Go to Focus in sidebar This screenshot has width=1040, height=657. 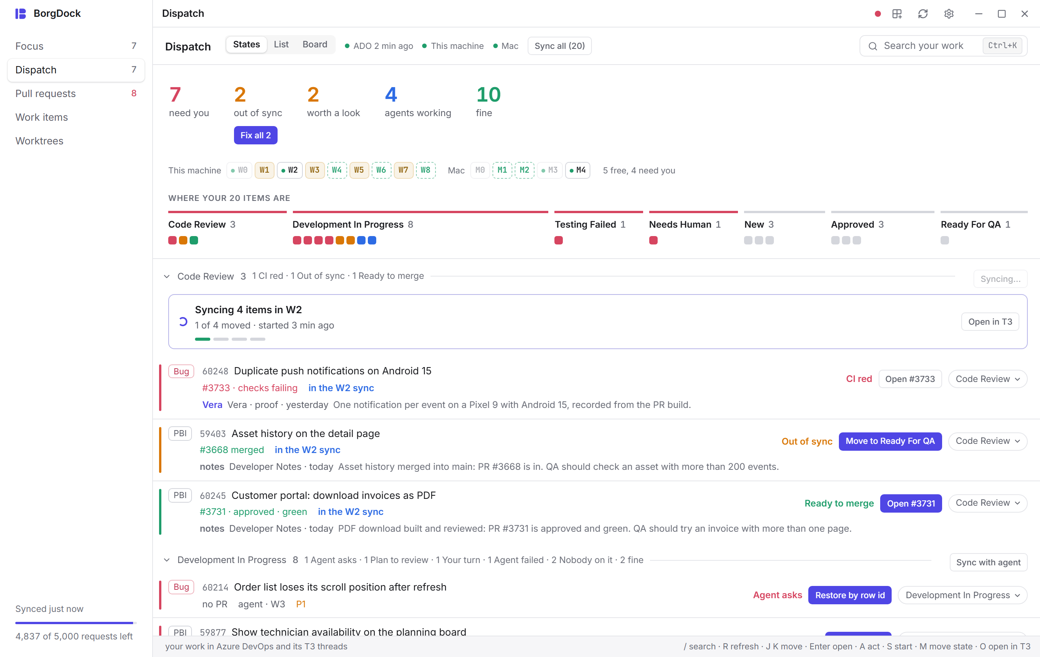(76, 46)
